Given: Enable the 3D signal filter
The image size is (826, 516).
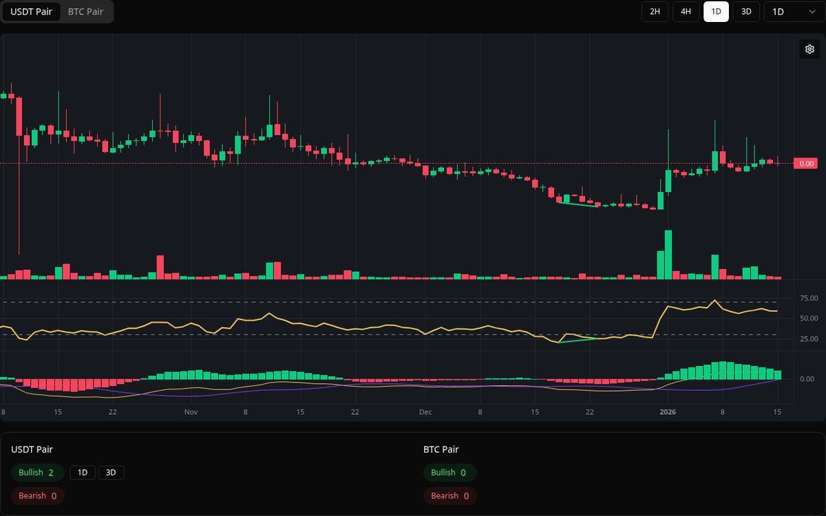Looking at the screenshot, I should click(x=111, y=473).
